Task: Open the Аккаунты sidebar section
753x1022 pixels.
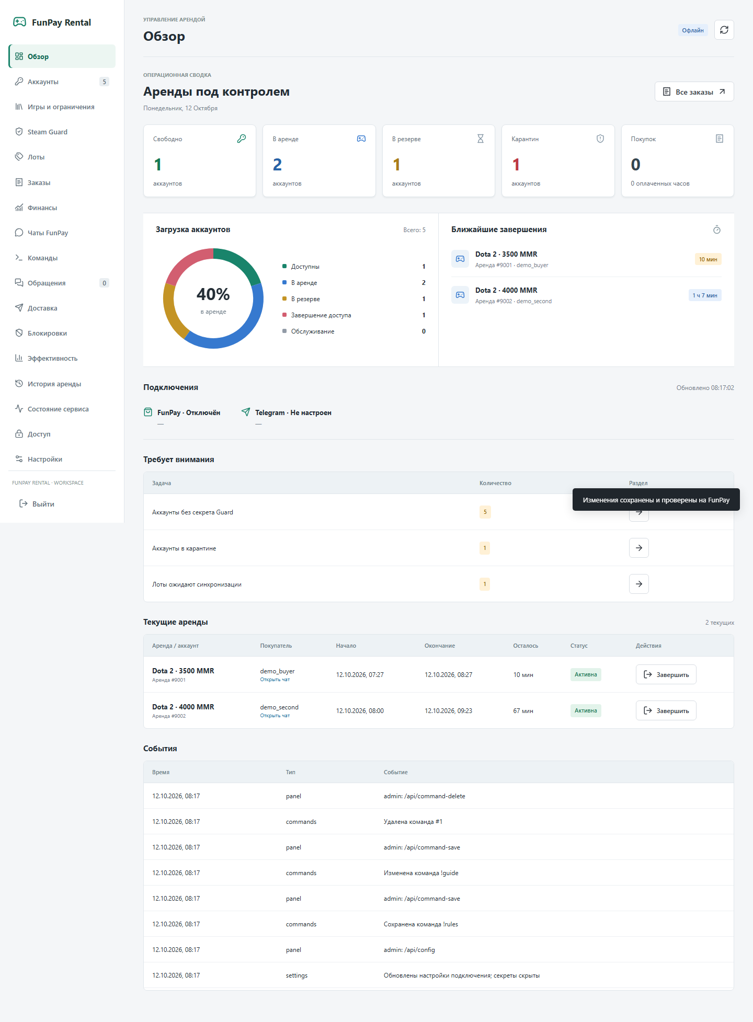Action: [62, 82]
